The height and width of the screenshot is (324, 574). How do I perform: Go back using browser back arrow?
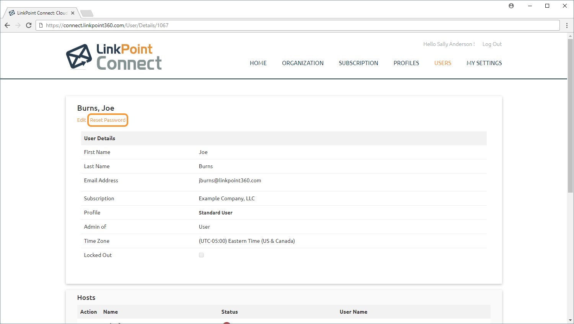(7, 25)
